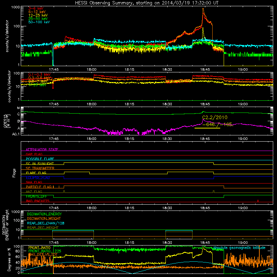Click the DECIMATION_ENERGY legend entry
Image resolution: width=277 pixels, height=277 pixels.
coord(44,214)
